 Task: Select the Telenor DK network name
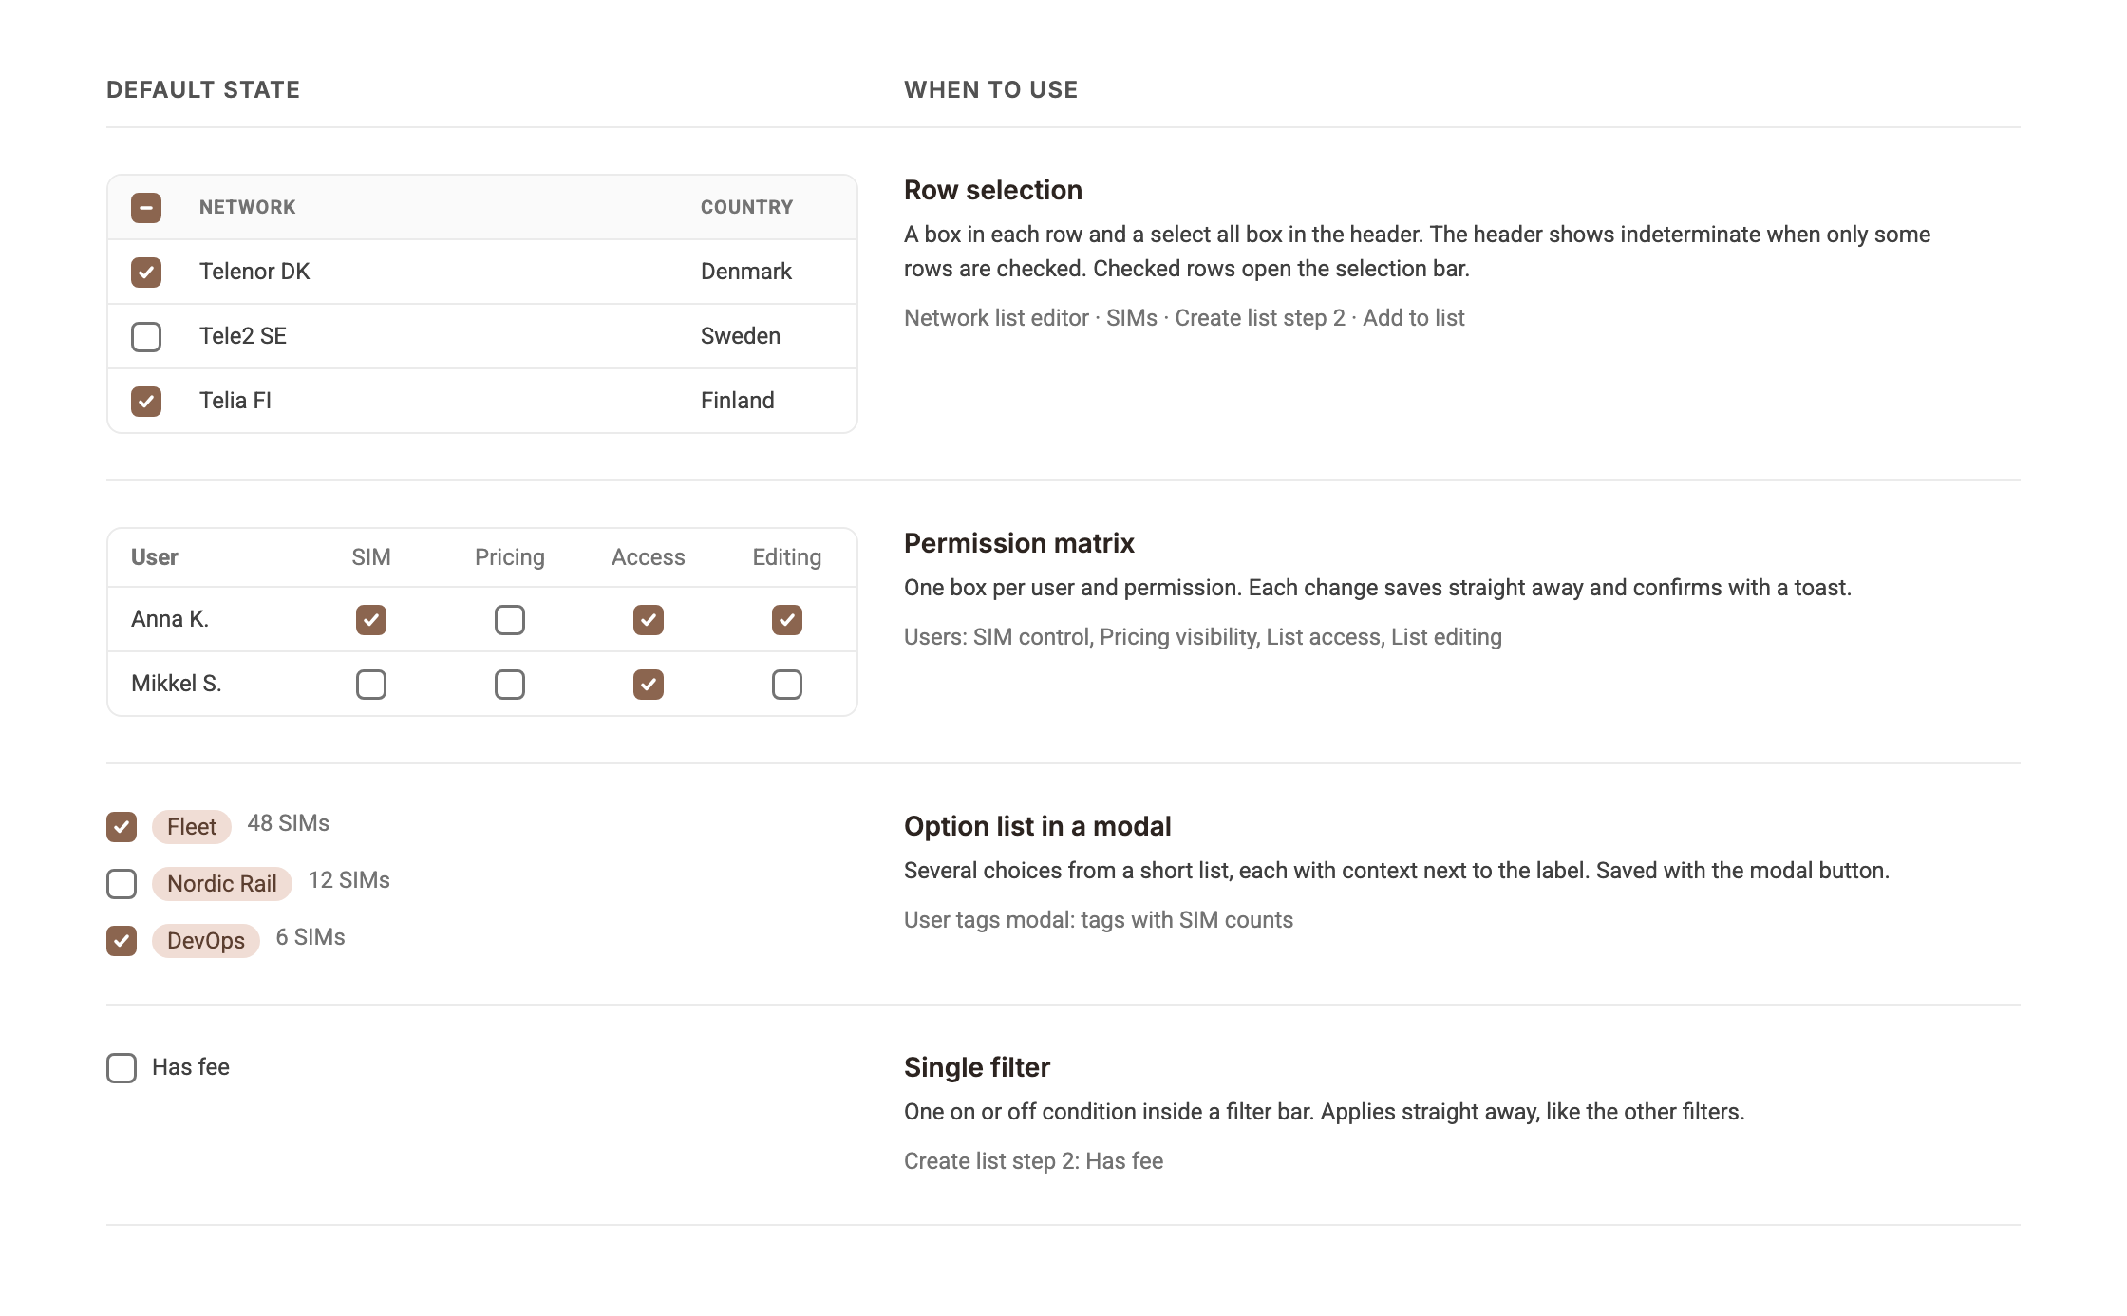254,272
